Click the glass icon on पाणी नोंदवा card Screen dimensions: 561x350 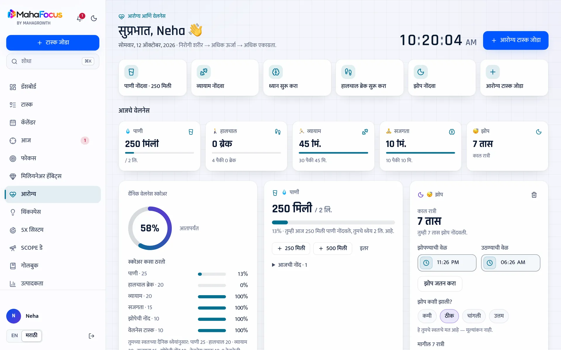tap(131, 72)
